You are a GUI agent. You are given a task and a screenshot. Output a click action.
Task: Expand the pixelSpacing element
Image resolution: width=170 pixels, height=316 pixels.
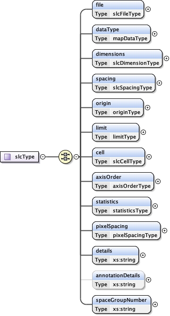(x=164, y=230)
